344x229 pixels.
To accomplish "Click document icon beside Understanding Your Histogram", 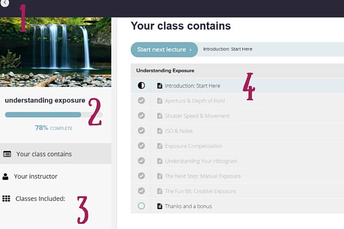I will (160, 161).
